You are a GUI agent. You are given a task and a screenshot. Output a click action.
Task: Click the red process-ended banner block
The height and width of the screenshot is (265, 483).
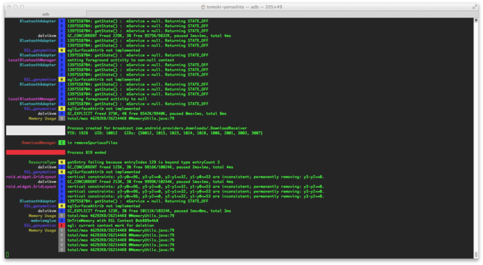pyautogui.click(x=36, y=152)
